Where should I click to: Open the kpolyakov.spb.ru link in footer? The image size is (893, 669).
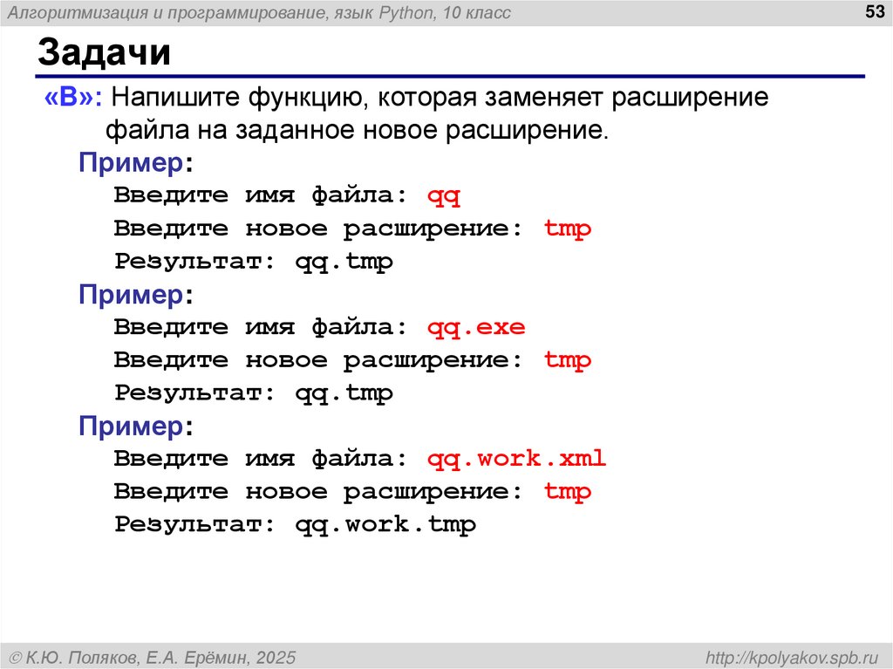point(792,658)
